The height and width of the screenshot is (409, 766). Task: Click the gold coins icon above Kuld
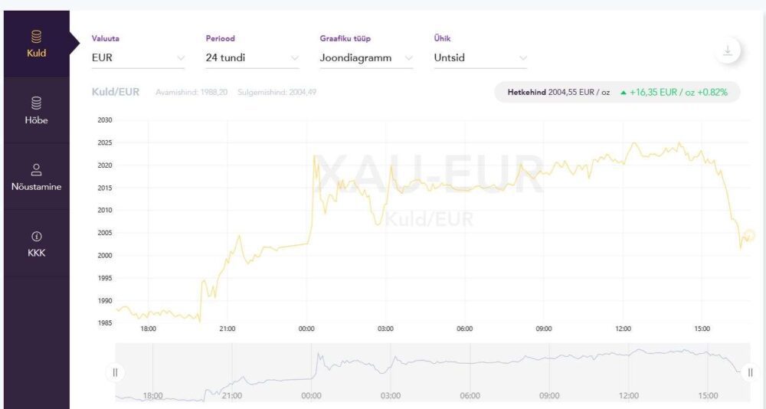[x=36, y=36]
